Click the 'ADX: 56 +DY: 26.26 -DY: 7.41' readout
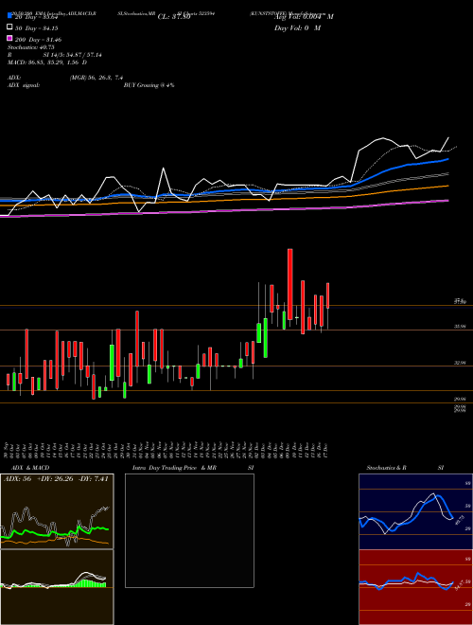This screenshot has width=473, height=625. pyautogui.click(x=56, y=479)
